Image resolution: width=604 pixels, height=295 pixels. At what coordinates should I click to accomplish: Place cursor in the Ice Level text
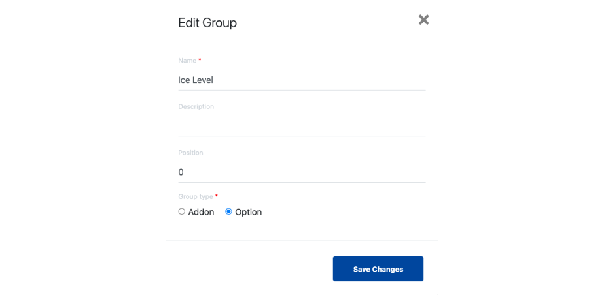pos(196,80)
